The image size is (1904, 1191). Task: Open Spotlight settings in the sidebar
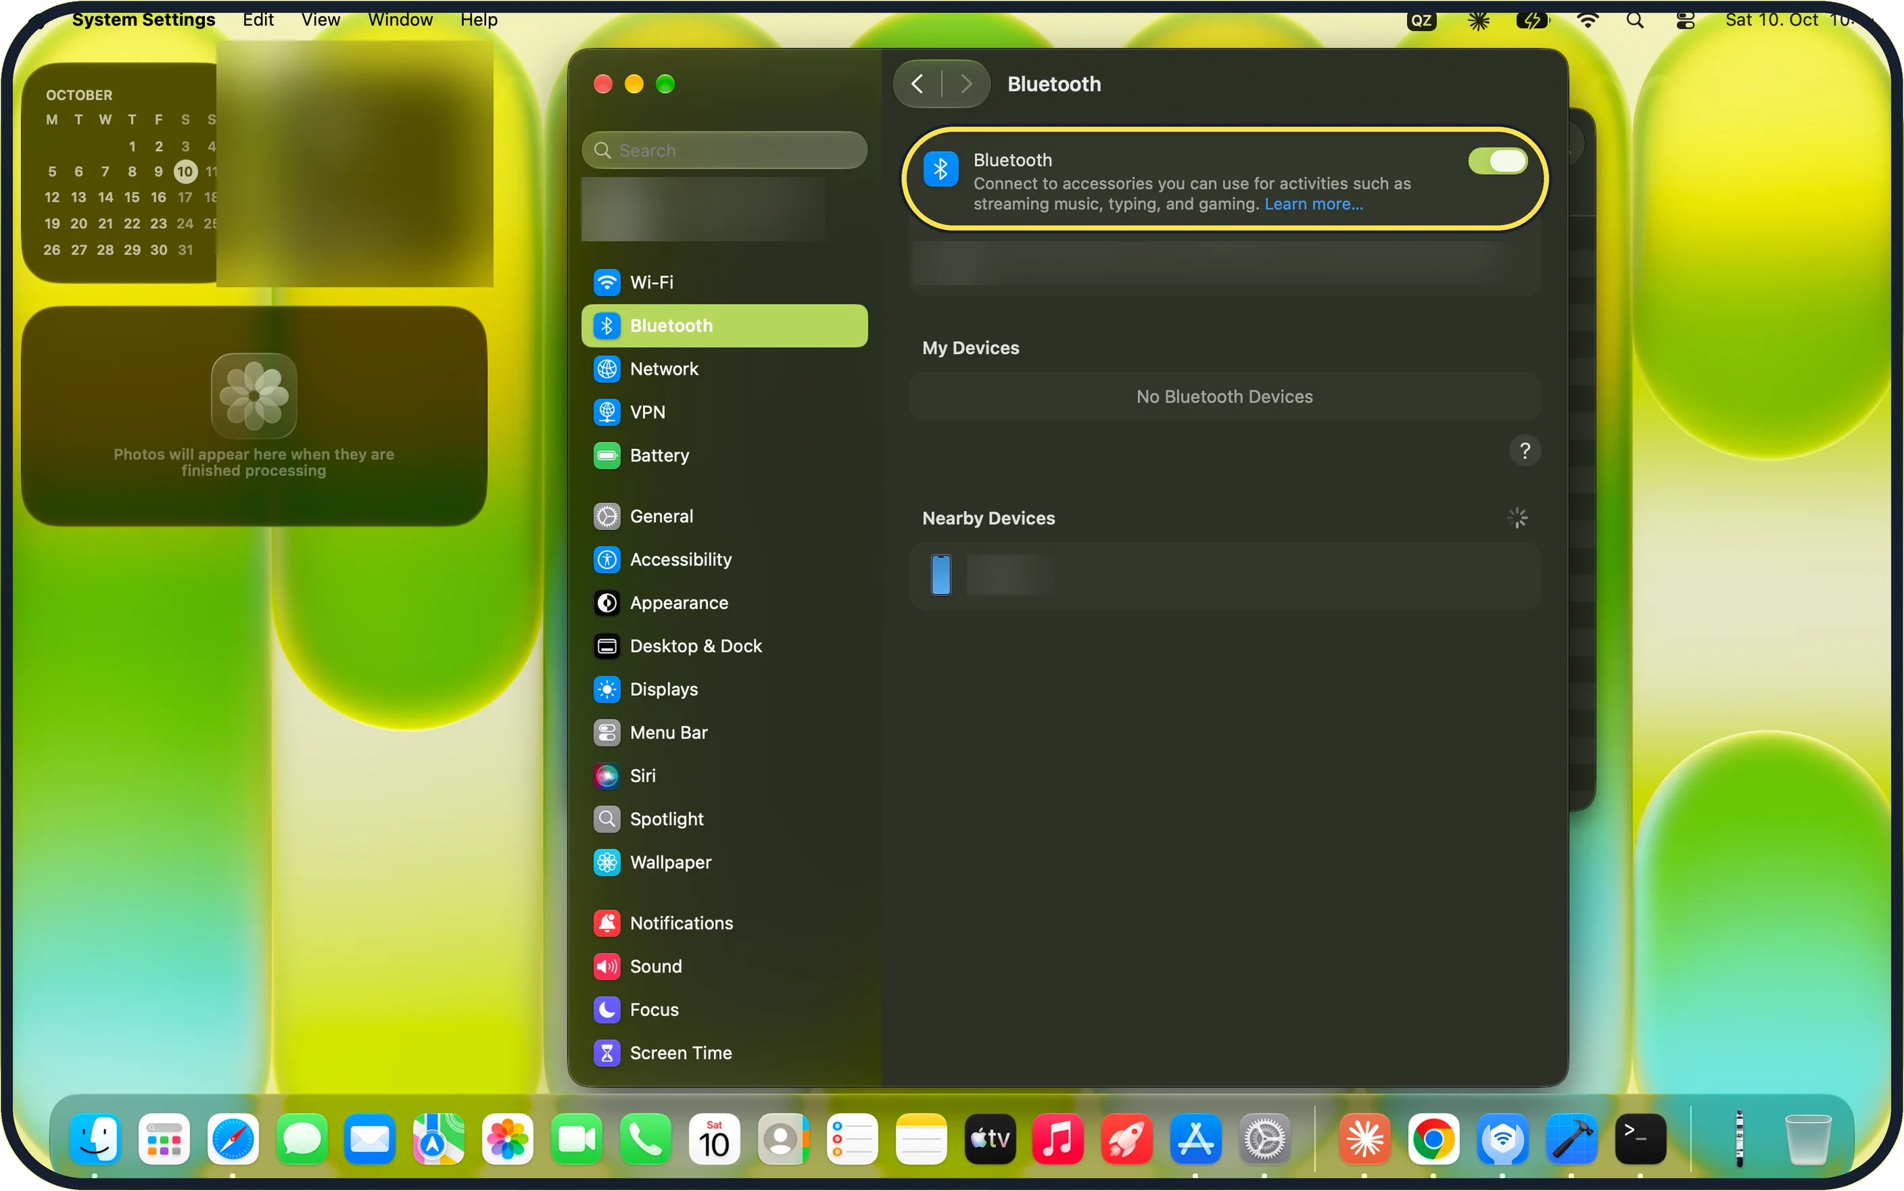724,819
